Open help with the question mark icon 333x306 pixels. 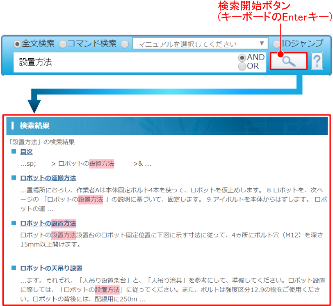point(317,62)
